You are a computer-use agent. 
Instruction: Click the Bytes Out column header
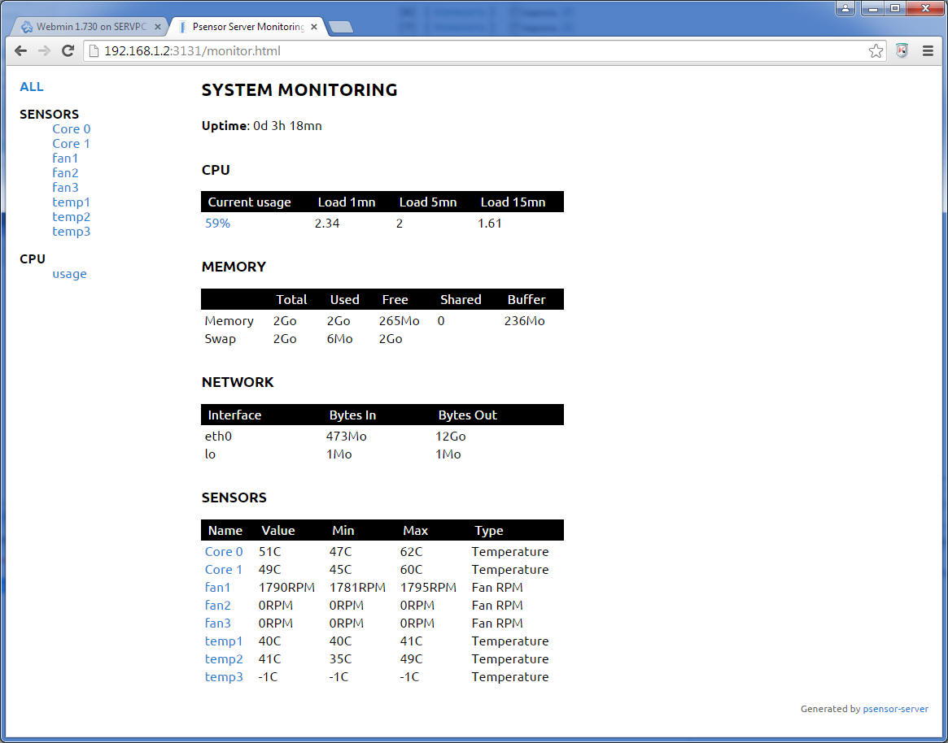(x=467, y=415)
